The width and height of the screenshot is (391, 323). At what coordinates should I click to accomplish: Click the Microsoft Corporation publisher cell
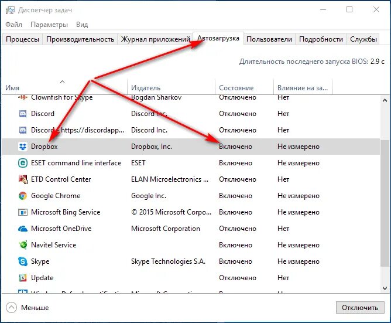165,229
